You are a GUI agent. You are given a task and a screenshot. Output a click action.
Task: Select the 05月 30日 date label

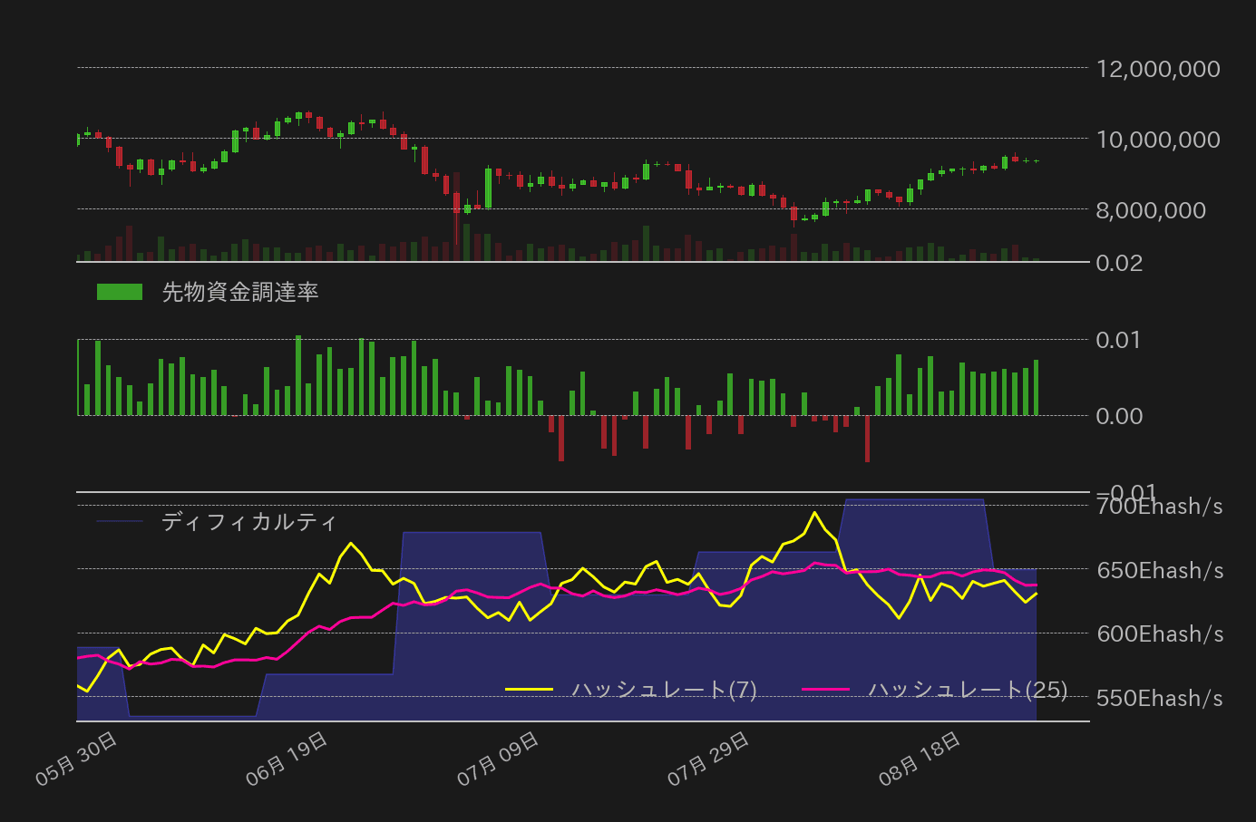click(76, 759)
